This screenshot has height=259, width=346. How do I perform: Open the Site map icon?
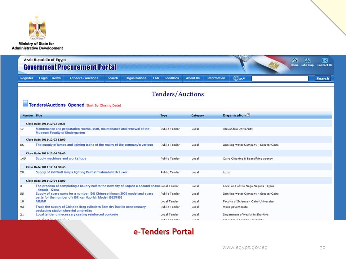[x=307, y=60]
